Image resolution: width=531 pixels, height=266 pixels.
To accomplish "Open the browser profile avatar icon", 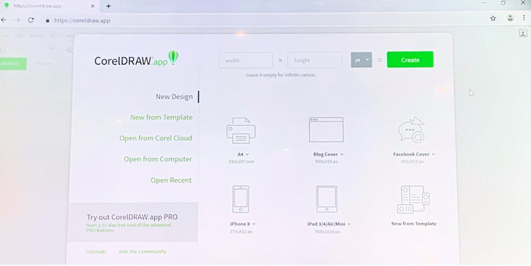I will click(x=510, y=18).
